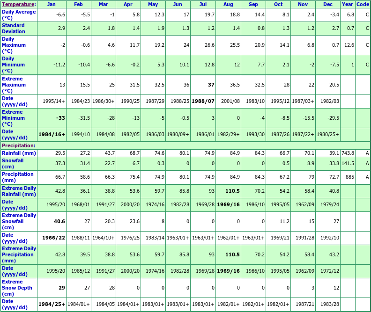The width and height of the screenshot is (371, 312).
Task: Click the Jan column header
Action: [52, 4]
